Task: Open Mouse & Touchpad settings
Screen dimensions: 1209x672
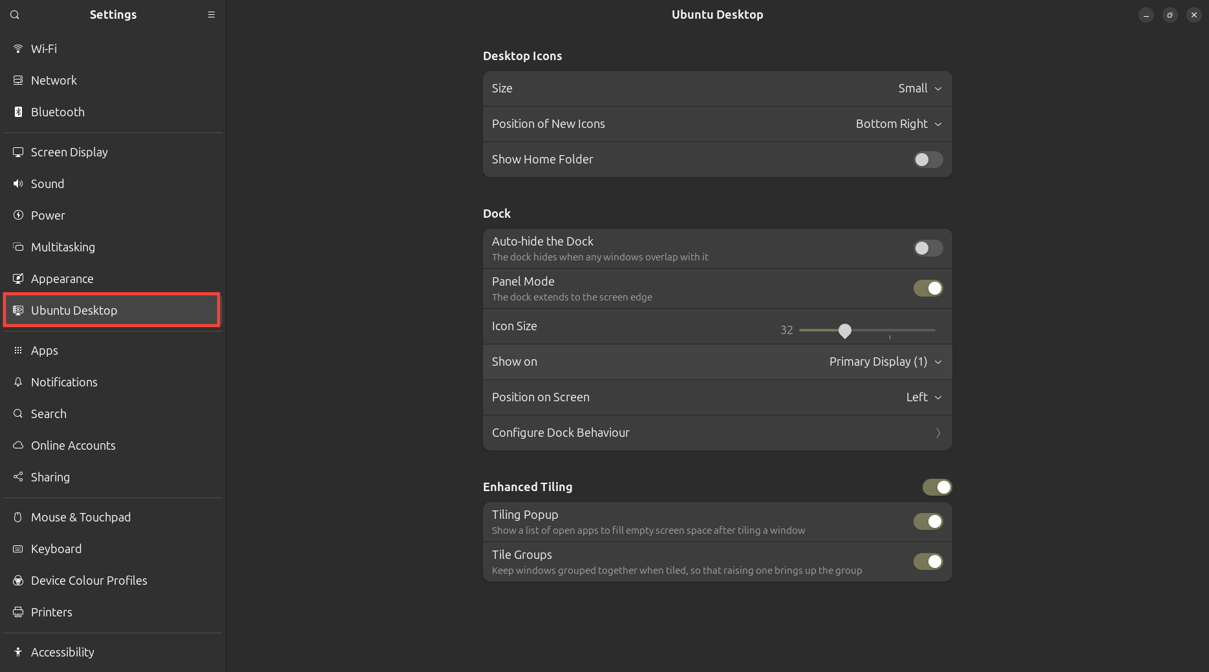Action: pos(81,518)
